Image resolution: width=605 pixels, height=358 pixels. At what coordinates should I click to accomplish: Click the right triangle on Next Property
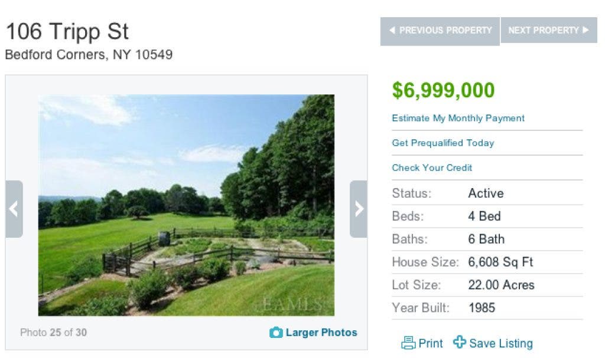tap(586, 30)
